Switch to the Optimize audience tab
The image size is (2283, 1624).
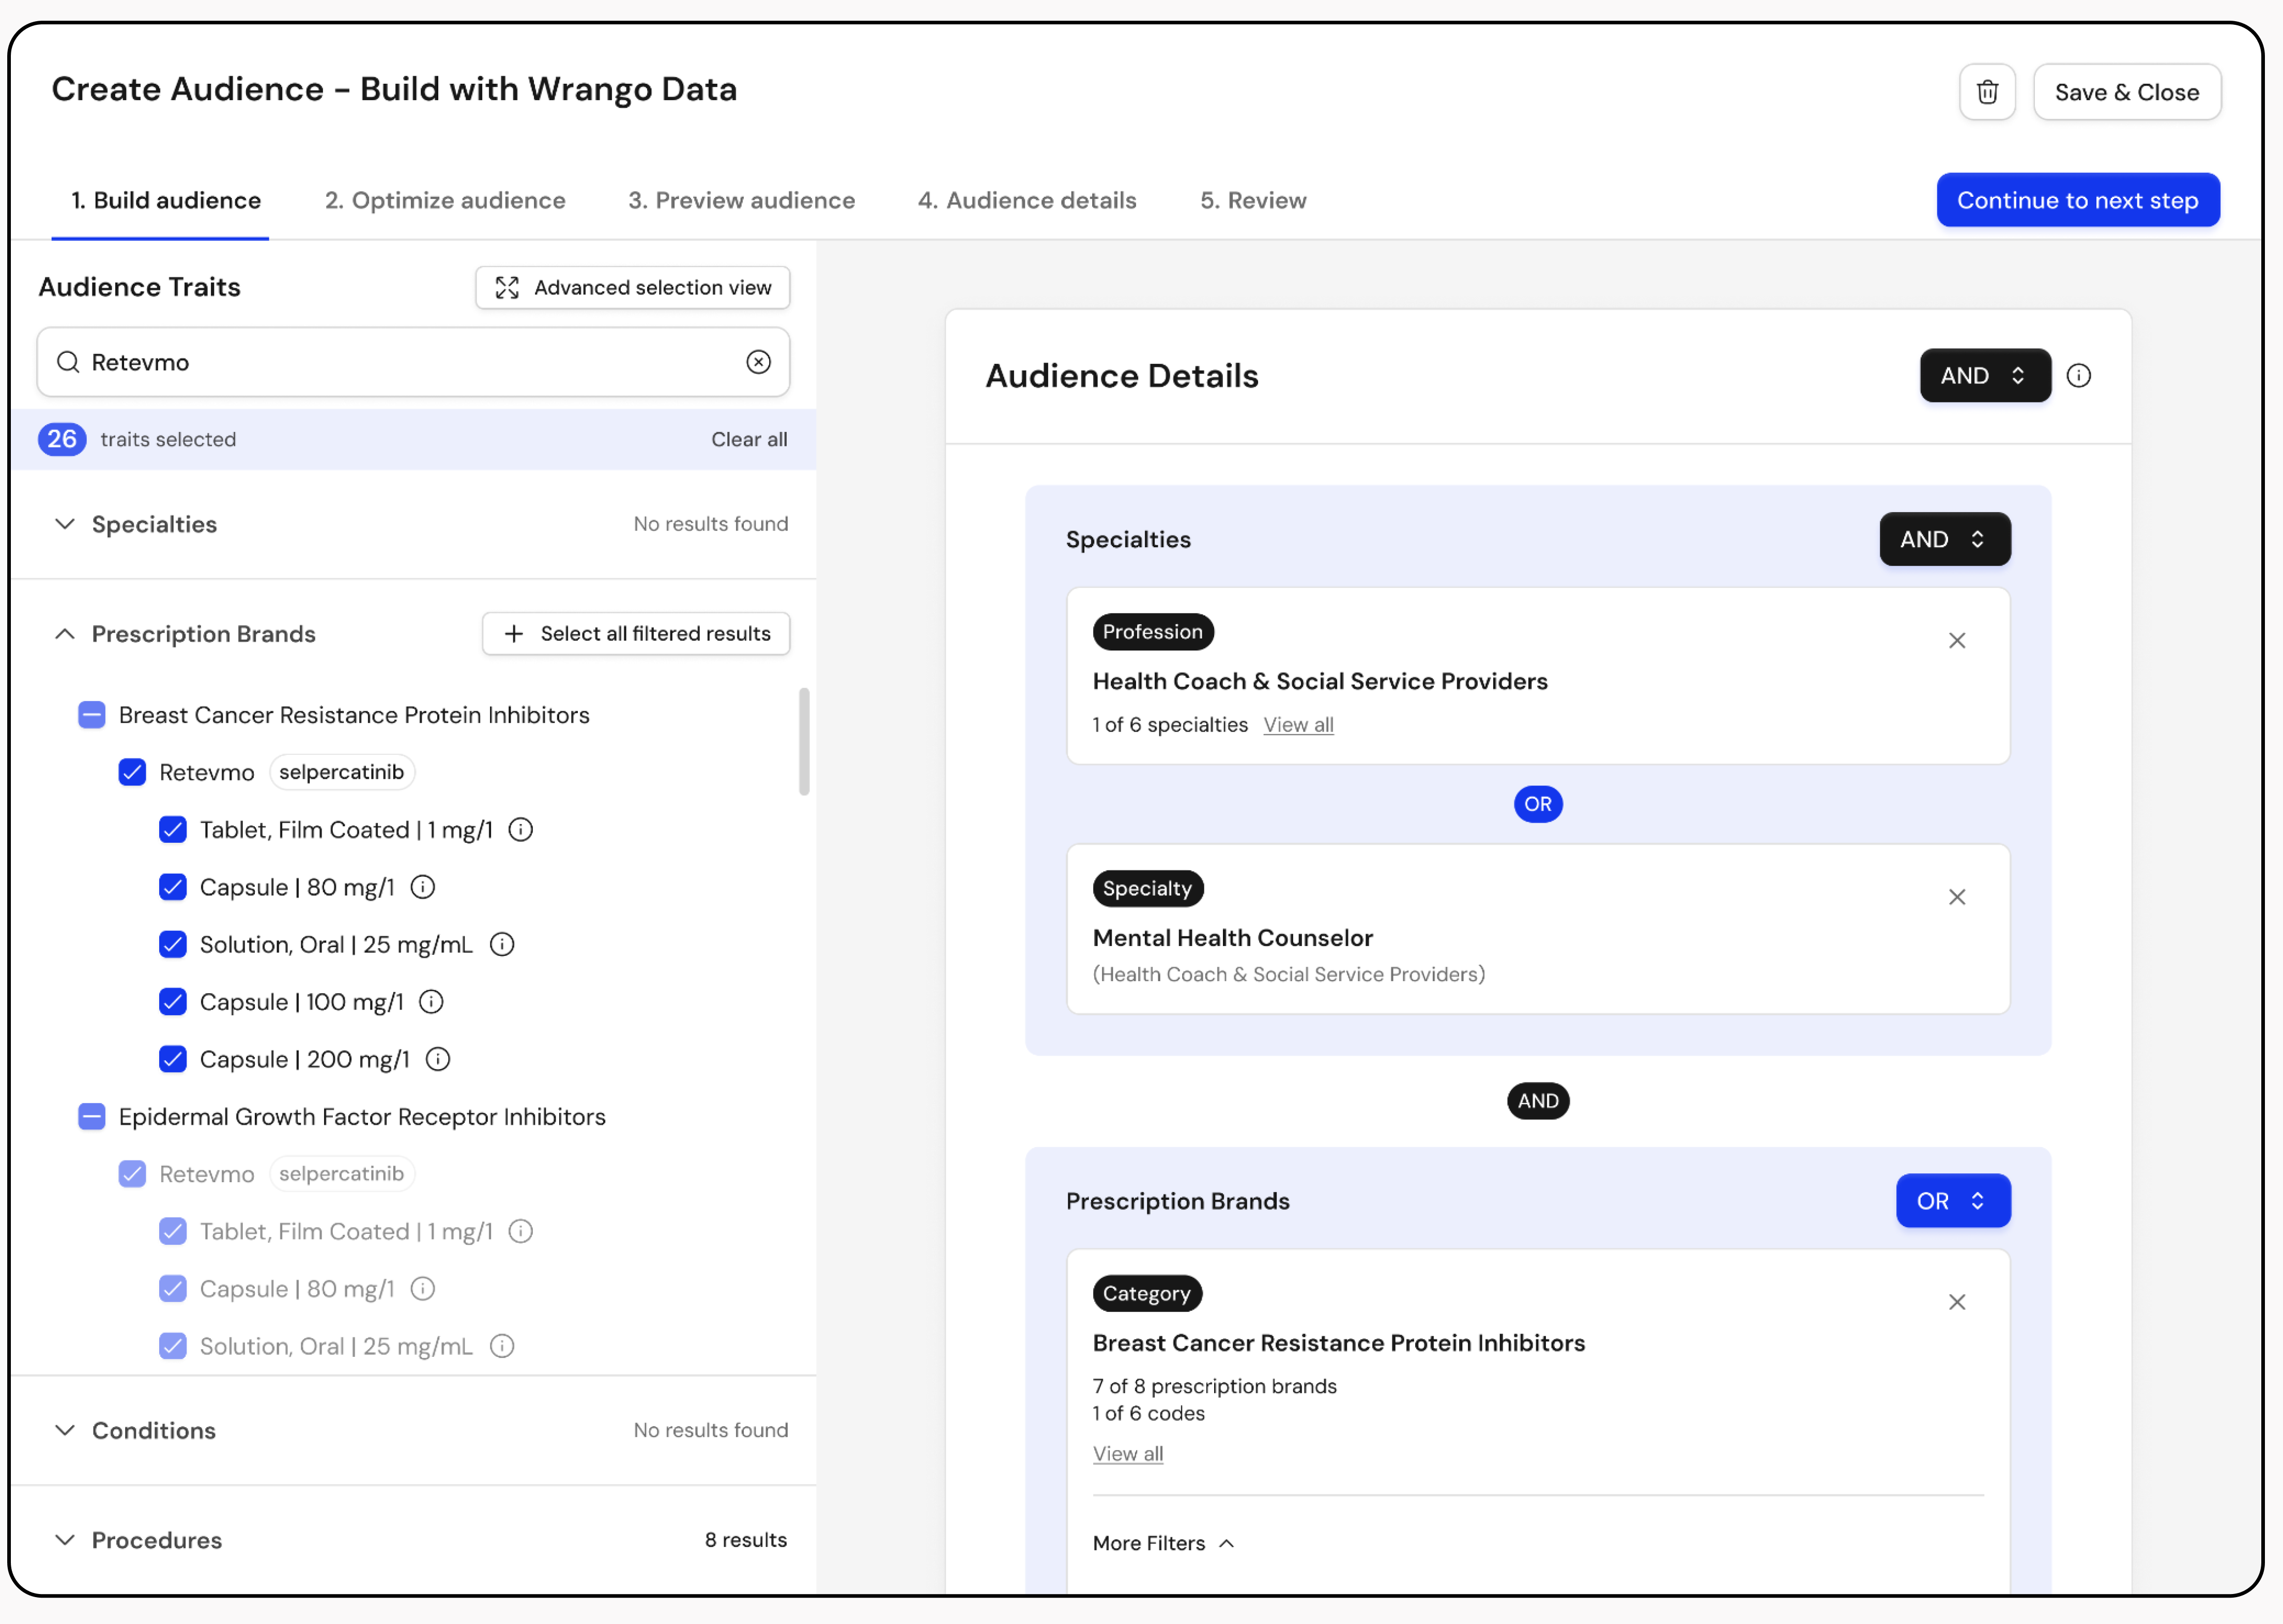tap(444, 201)
